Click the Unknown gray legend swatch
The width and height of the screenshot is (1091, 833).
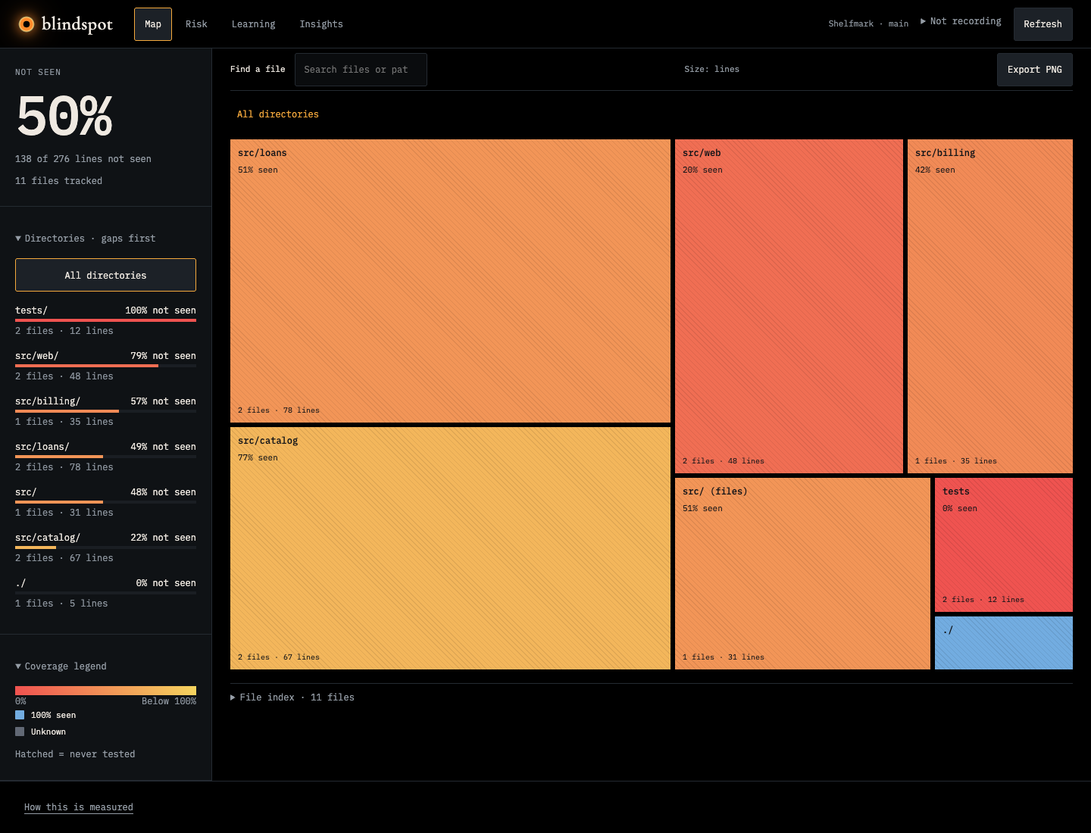point(20,732)
